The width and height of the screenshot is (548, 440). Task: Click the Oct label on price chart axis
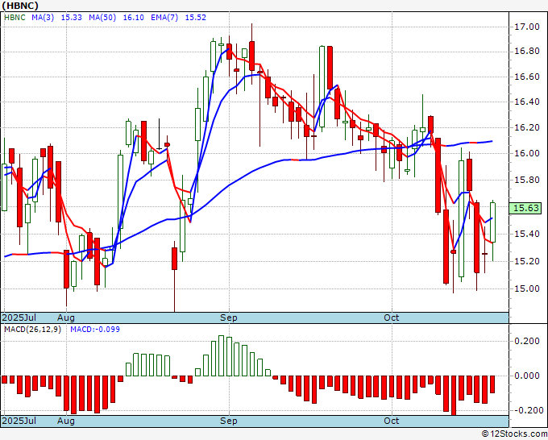tap(392, 318)
